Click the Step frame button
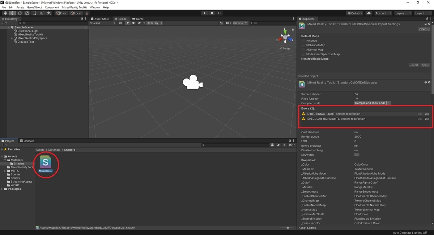Screen dimensions: 434x235 219,13
